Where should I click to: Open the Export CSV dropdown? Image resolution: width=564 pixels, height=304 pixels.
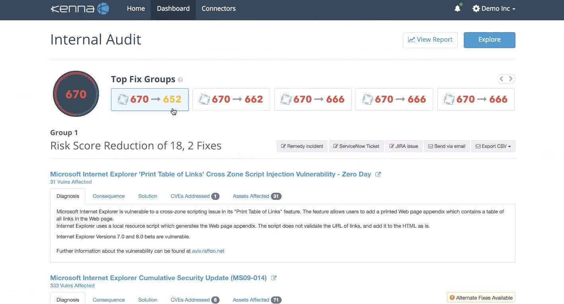click(x=493, y=146)
